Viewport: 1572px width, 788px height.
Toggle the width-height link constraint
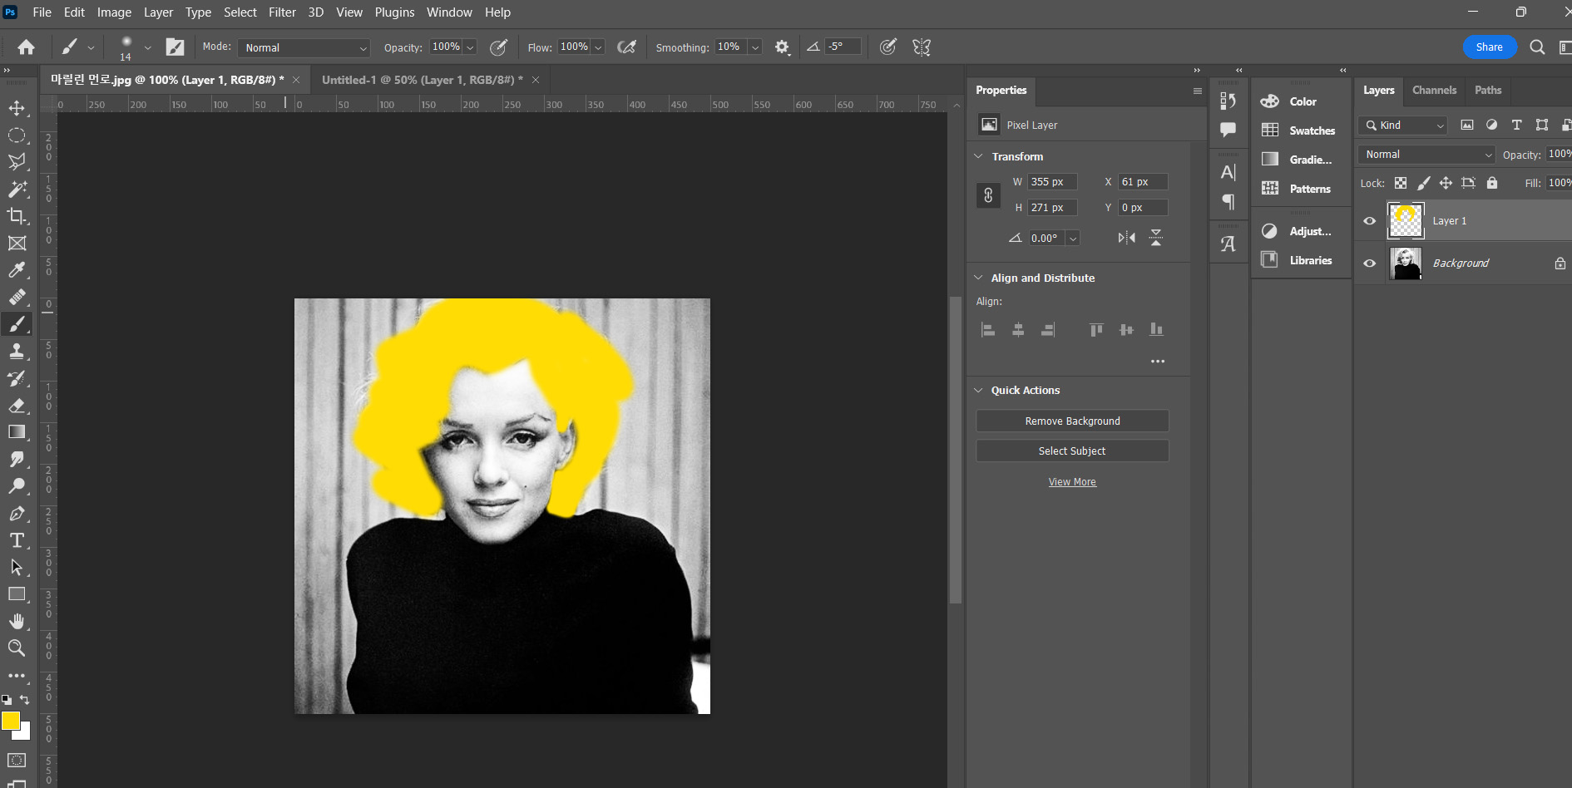tap(988, 195)
